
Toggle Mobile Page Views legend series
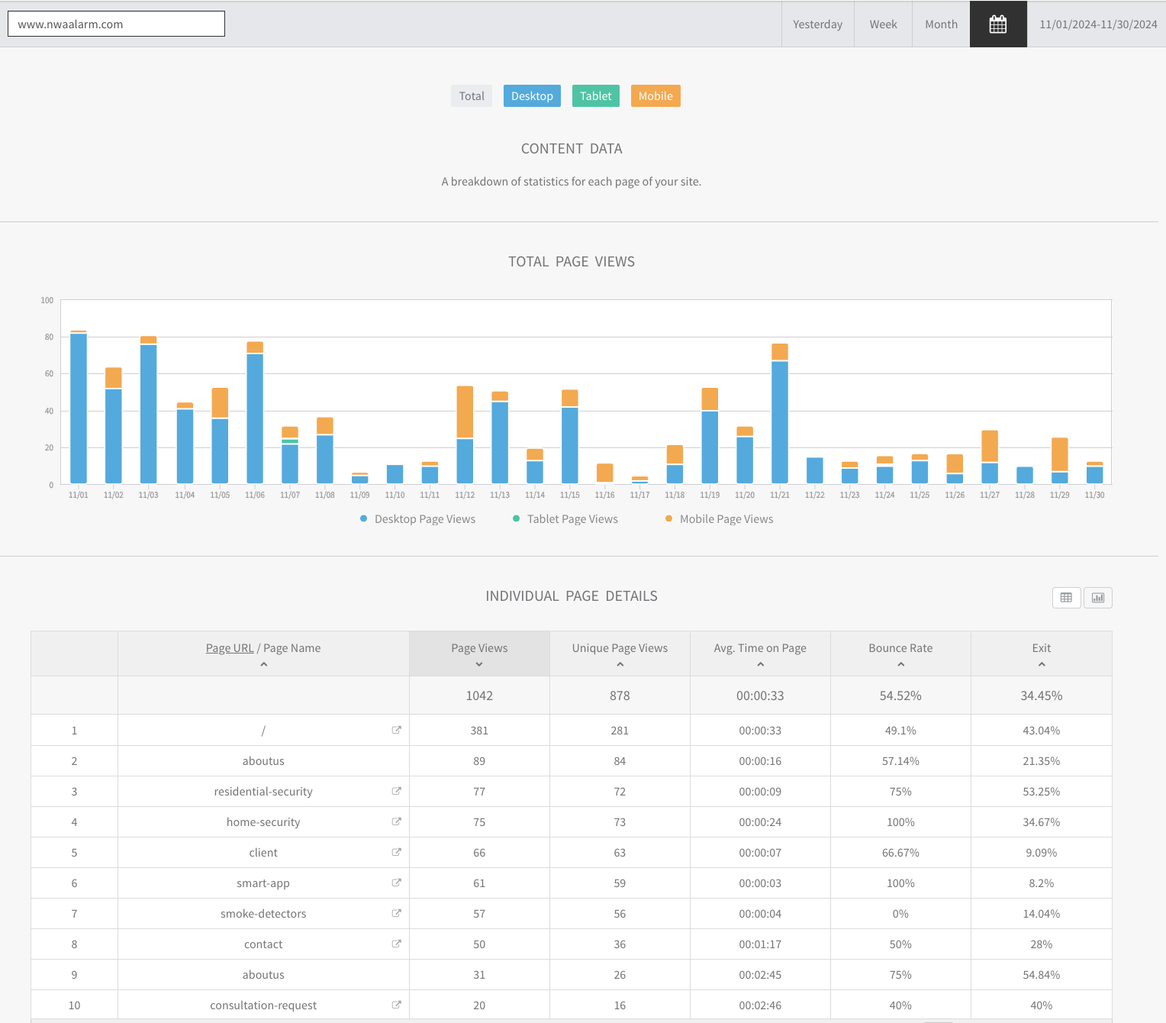(x=719, y=519)
